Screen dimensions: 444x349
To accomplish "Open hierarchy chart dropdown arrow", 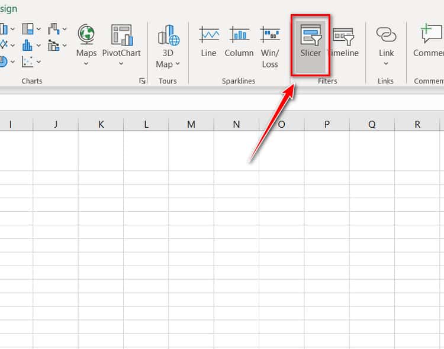I will point(39,29).
